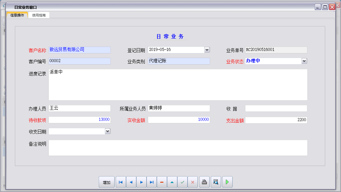Click the 备注说明 remarks text area
The height and width of the screenshot is (192, 341).
click(178, 148)
